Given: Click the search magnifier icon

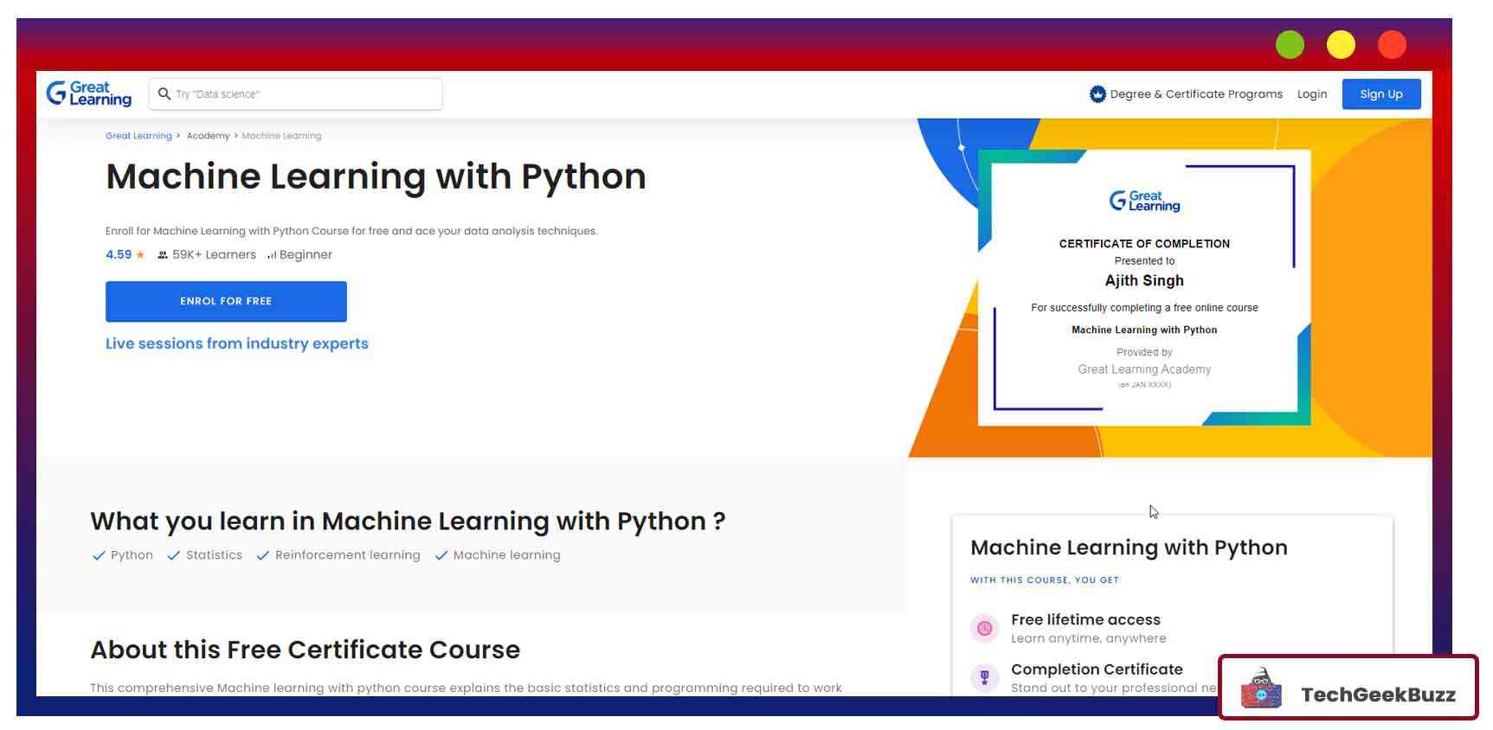Looking at the screenshot, I should coord(164,93).
